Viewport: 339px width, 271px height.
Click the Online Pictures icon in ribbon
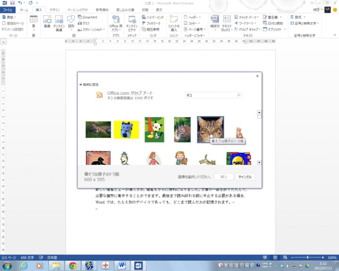[x=59, y=22]
